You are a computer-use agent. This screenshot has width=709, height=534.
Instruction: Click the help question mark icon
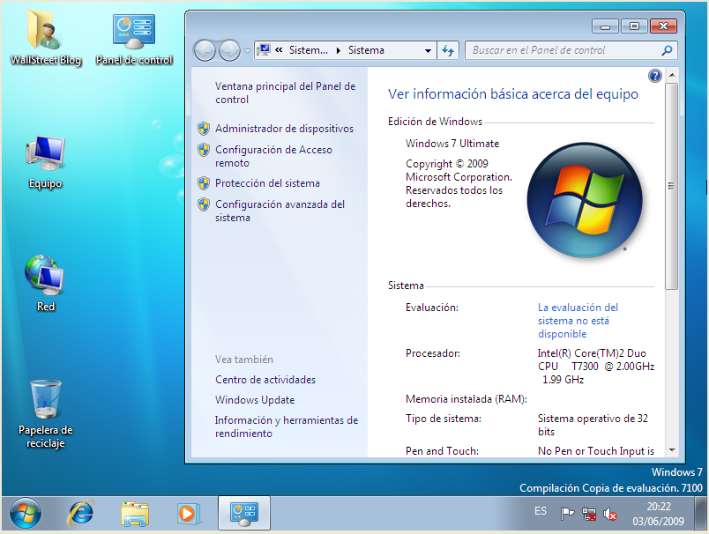(x=654, y=76)
